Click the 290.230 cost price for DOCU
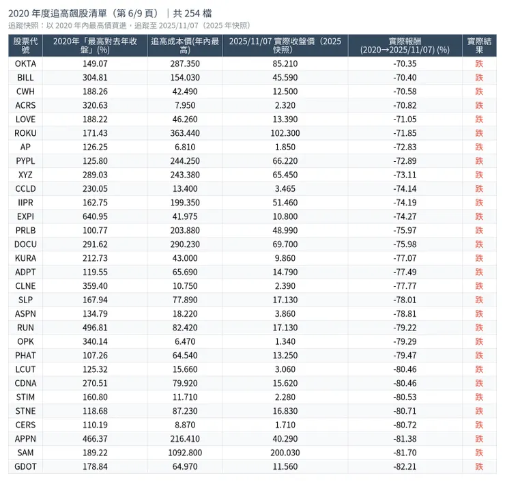The image size is (505, 482). pyautogui.click(x=185, y=244)
